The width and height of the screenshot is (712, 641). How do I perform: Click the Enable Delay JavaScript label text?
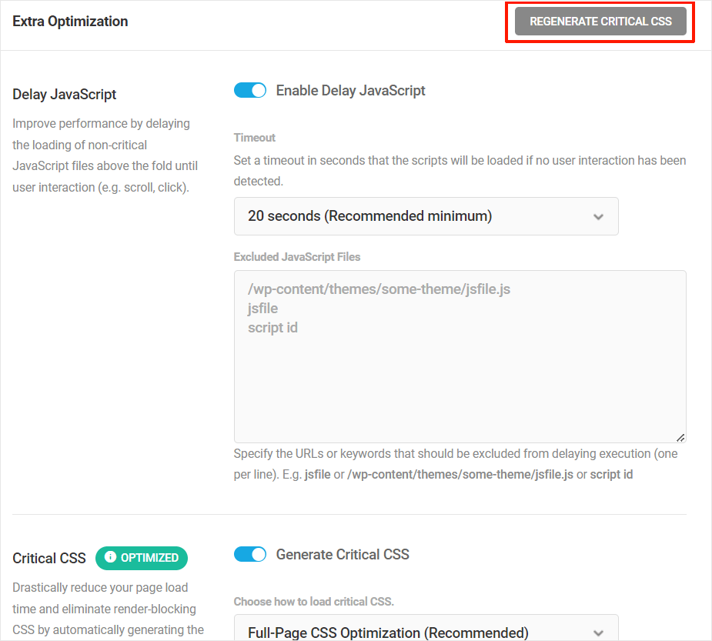(350, 90)
